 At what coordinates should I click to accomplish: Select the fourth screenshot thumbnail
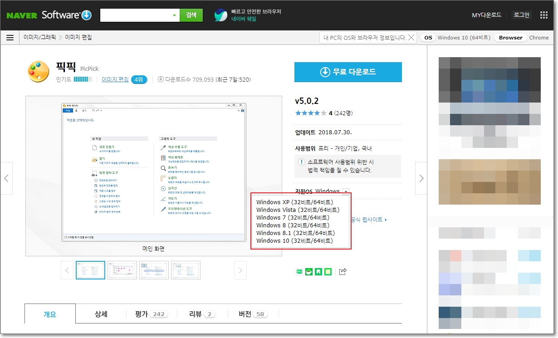186,270
